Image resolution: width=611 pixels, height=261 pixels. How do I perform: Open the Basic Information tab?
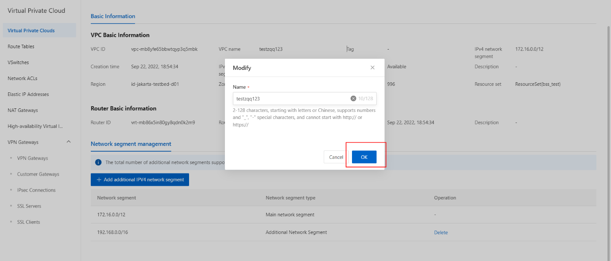(x=113, y=16)
